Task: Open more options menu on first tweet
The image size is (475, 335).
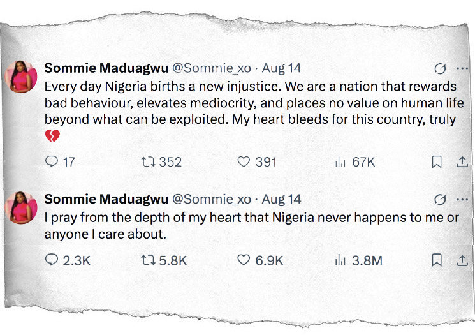Action: click(463, 68)
